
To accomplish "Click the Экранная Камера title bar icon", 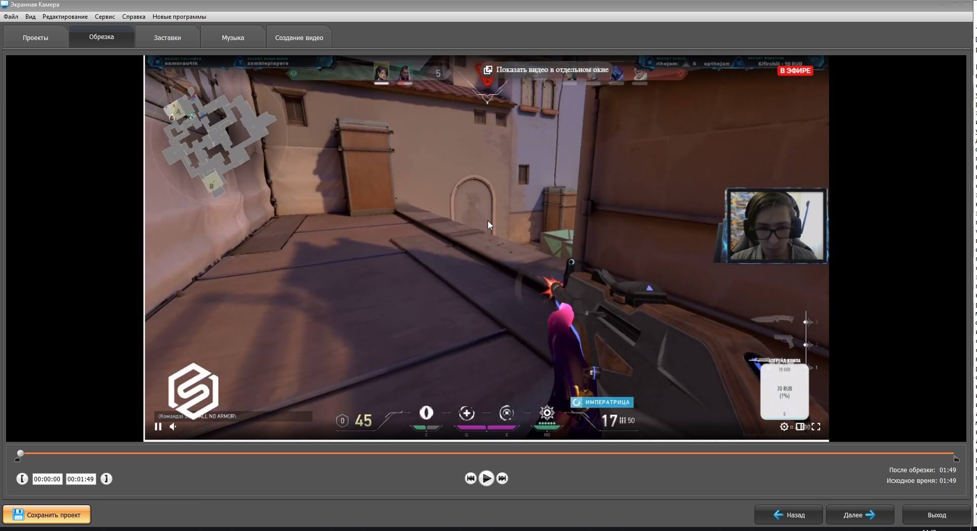I will point(5,5).
